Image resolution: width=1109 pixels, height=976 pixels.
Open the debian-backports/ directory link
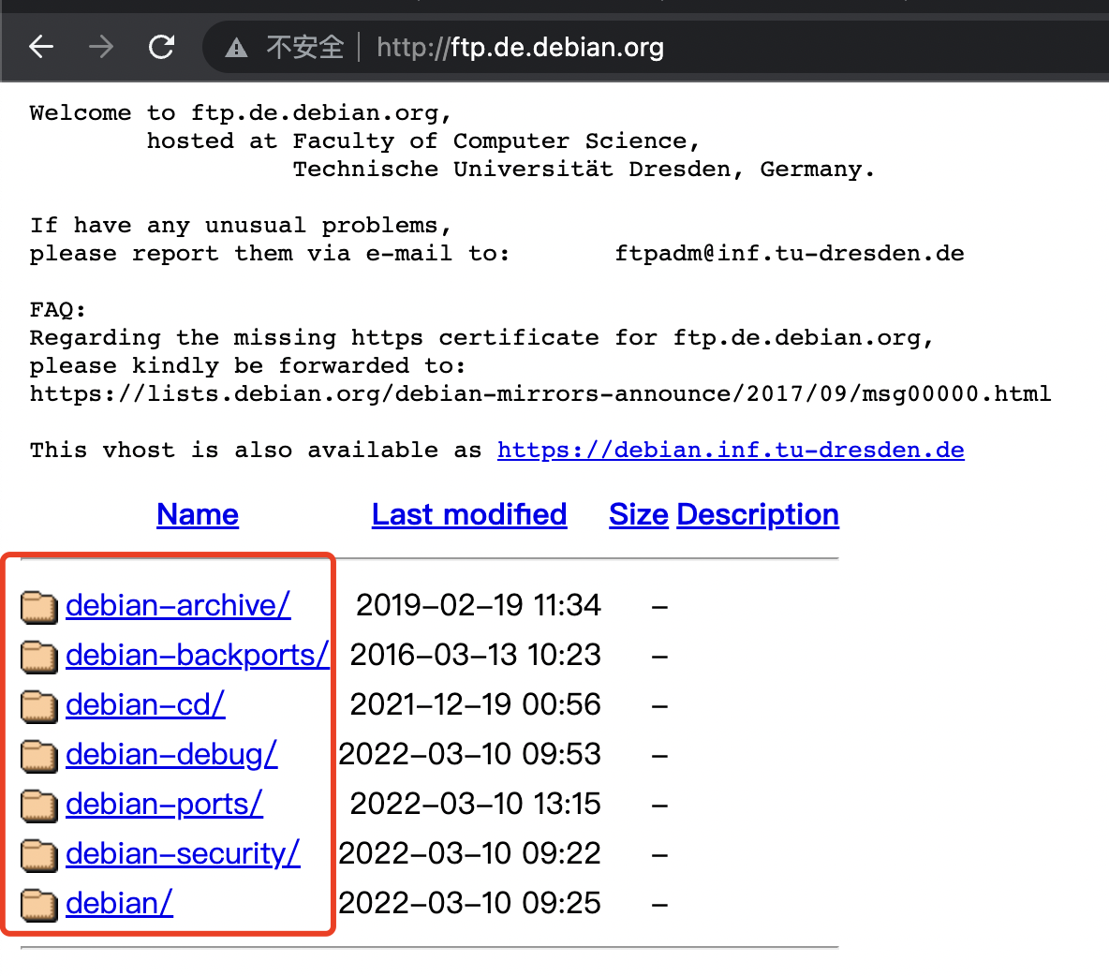pos(197,655)
